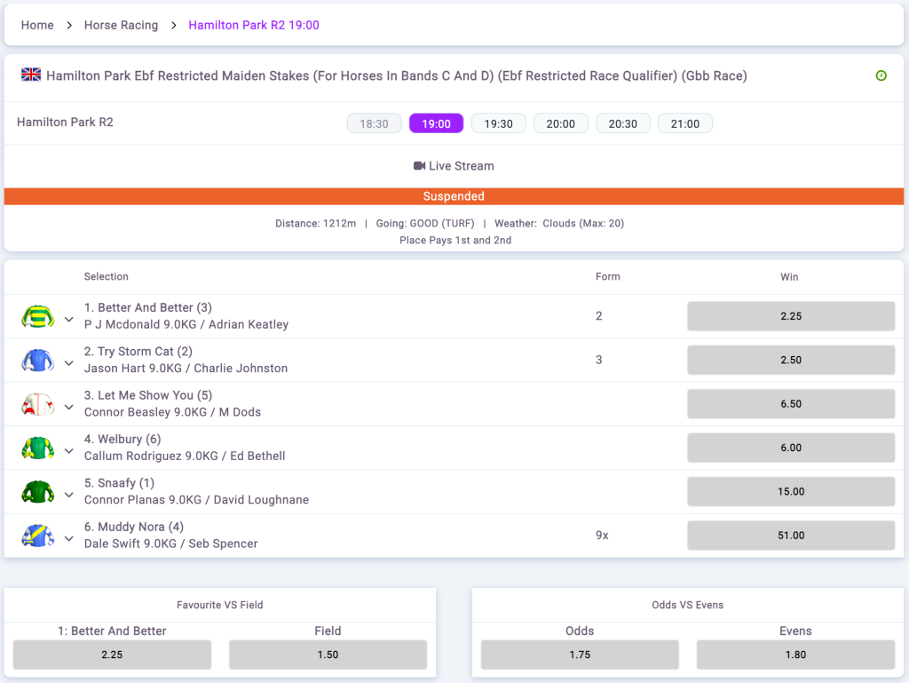The height and width of the screenshot is (683, 909).
Task: Click the green clock icon beside race title
Action: tap(881, 76)
